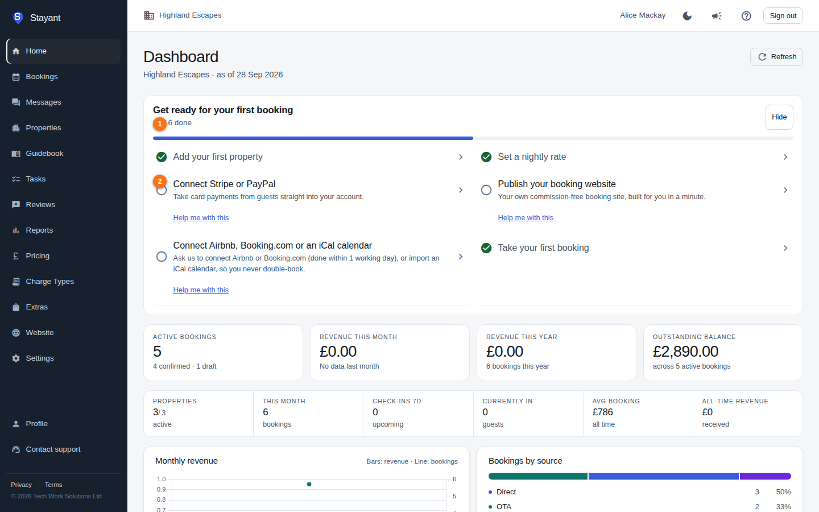The height and width of the screenshot is (512, 819).
Task: Click the Stayant logo icon
Action: coord(18,18)
